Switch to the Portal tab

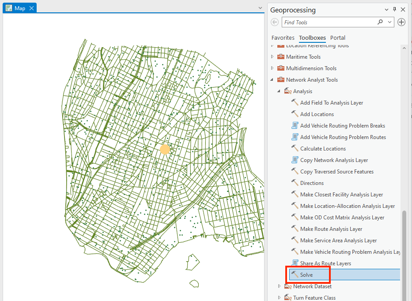[338, 38]
